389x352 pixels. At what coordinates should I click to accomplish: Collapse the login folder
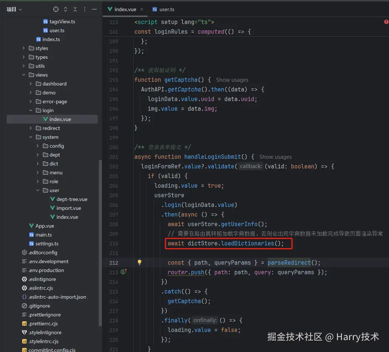coord(30,110)
